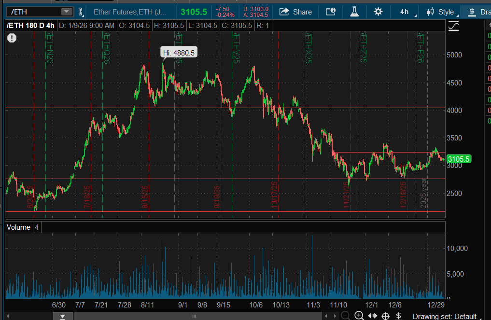Click the A: 3104.5 ask value
The image size is (491, 320).
coord(256,14)
